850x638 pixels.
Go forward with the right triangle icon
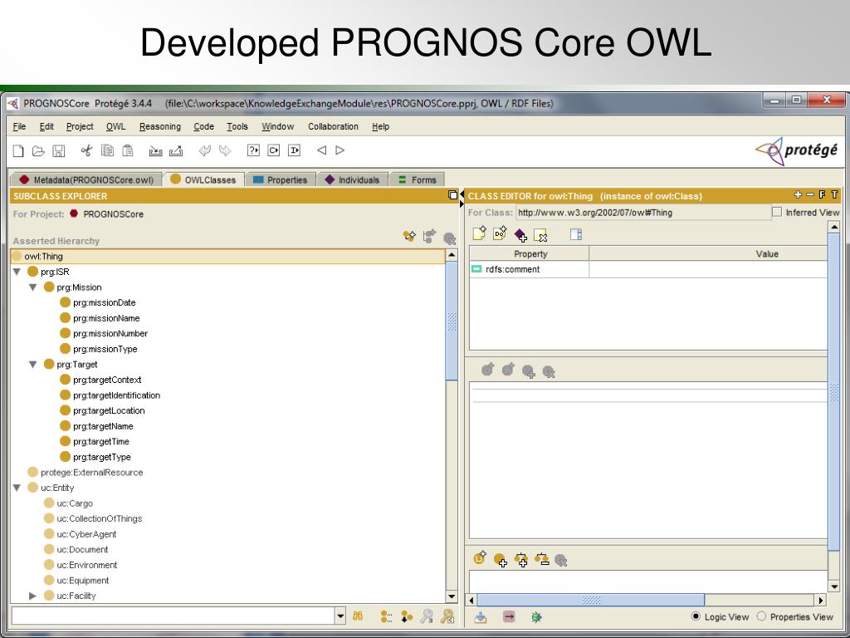pos(340,150)
